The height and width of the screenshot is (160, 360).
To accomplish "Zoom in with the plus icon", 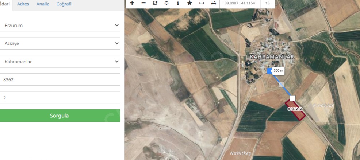I will pyautogui.click(x=132, y=3).
